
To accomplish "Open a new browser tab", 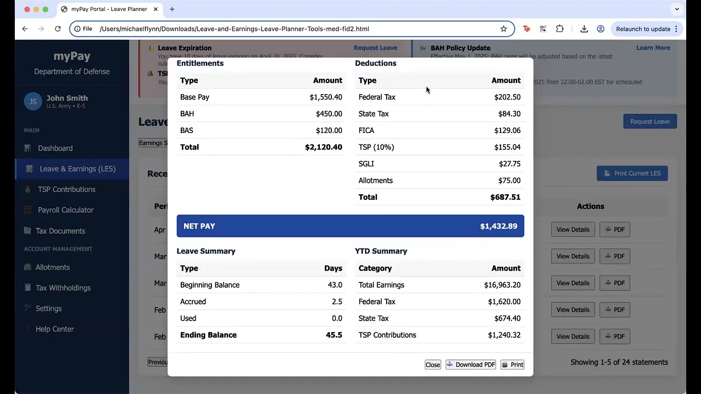I will 172,9.
